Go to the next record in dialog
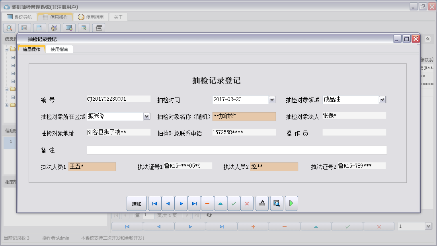Screen dimensions: 437x246 181,203
